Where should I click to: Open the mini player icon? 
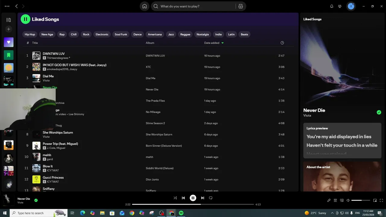click(x=375, y=200)
